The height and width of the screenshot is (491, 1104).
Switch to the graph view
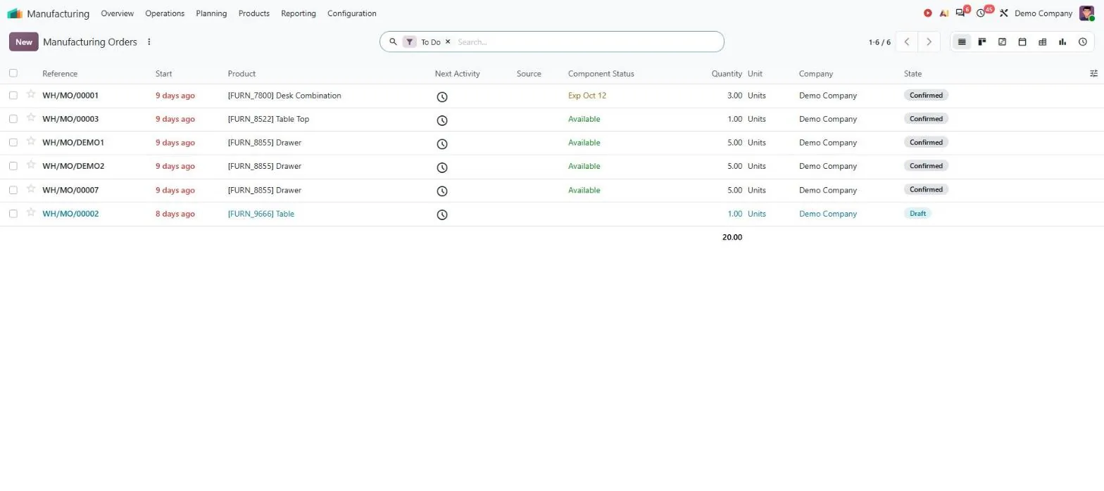pos(1062,42)
